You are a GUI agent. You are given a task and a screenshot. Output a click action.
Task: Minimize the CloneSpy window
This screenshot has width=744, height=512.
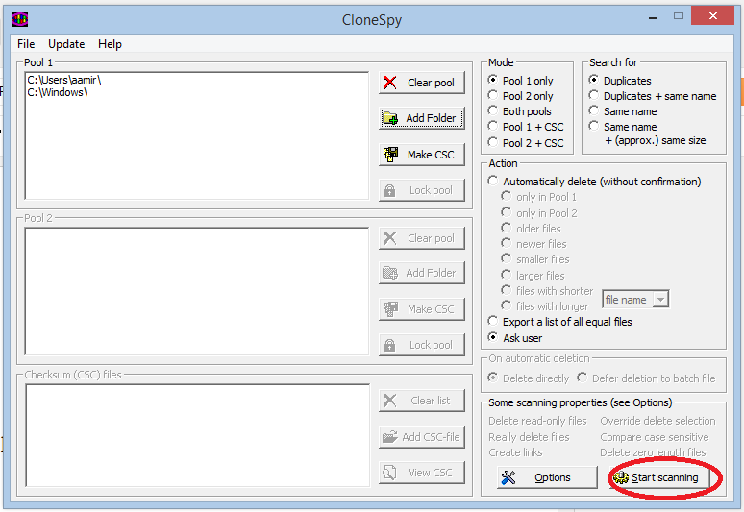(653, 17)
